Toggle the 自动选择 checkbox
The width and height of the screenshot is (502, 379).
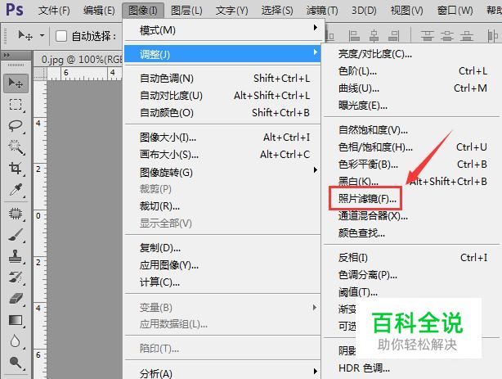(61, 36)
